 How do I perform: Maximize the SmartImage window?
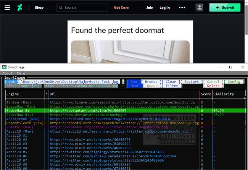point(230,67)
